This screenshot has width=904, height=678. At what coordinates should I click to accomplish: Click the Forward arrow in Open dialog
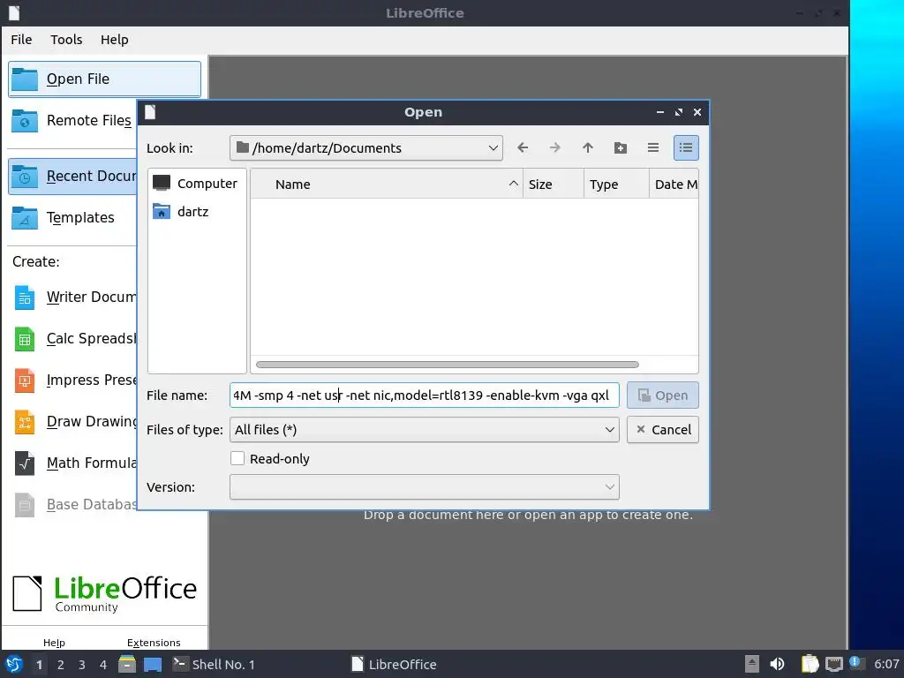[554, 148]
